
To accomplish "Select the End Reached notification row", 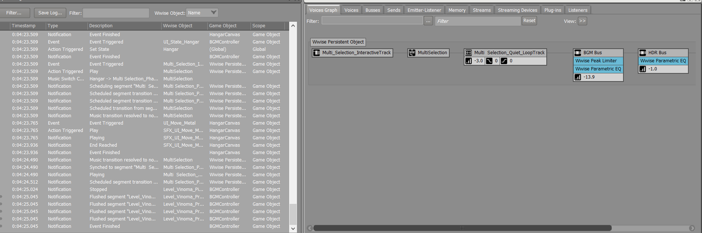I will [x=145, y=145].
